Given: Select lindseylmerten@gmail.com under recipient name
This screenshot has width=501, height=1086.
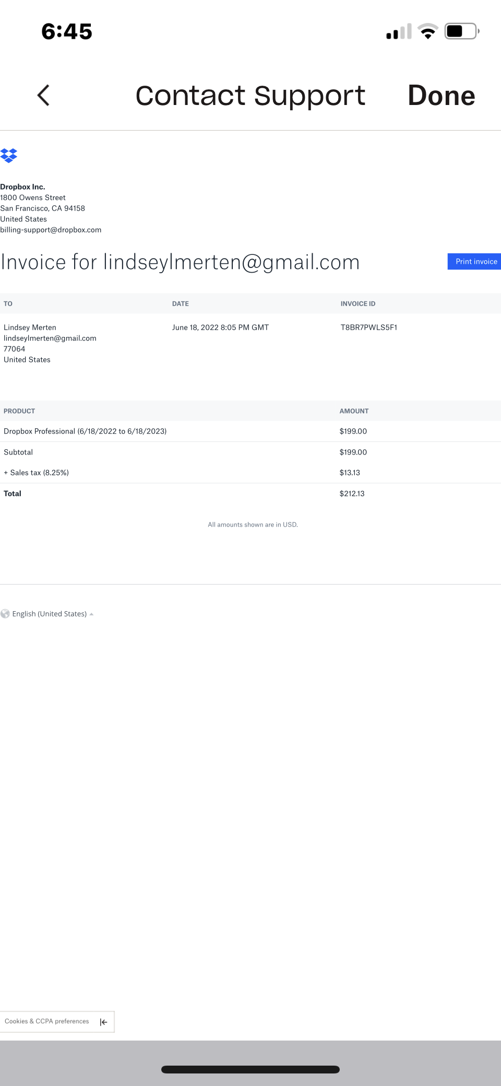Looking at the screenshot, I should (50, 338).
